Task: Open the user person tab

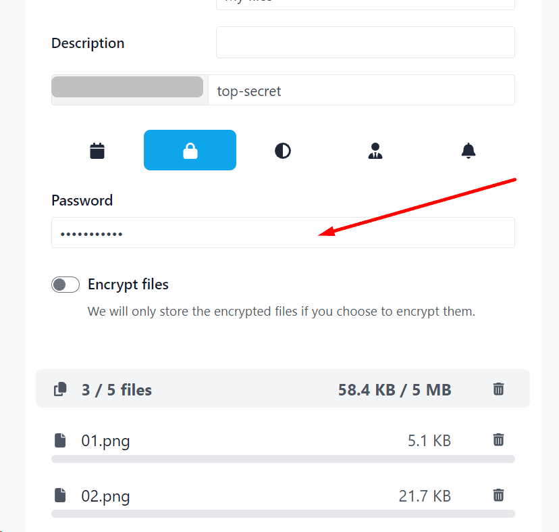Action: (x=375, y=150)
